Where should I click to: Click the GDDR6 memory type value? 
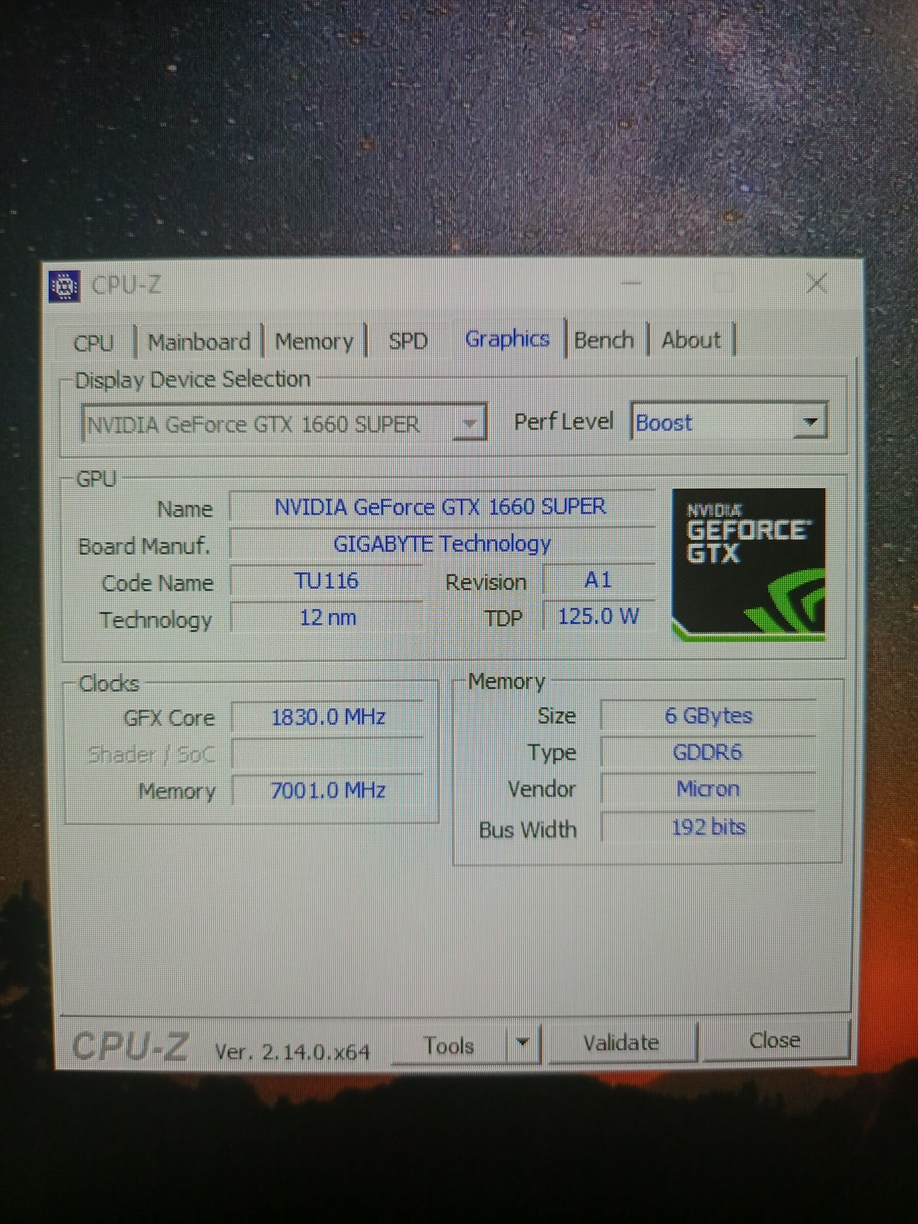pyautogui.click(x=708, y=753)
